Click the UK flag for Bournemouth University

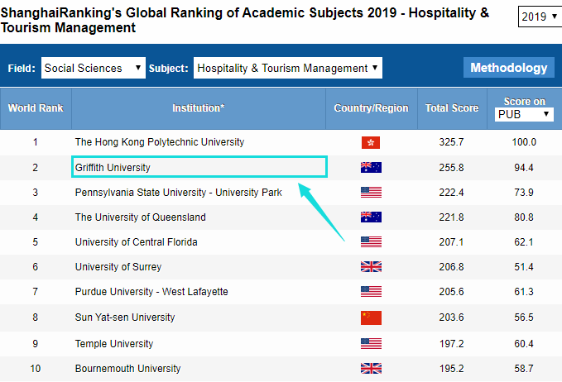pyautogui.click(x=371, y=368)
